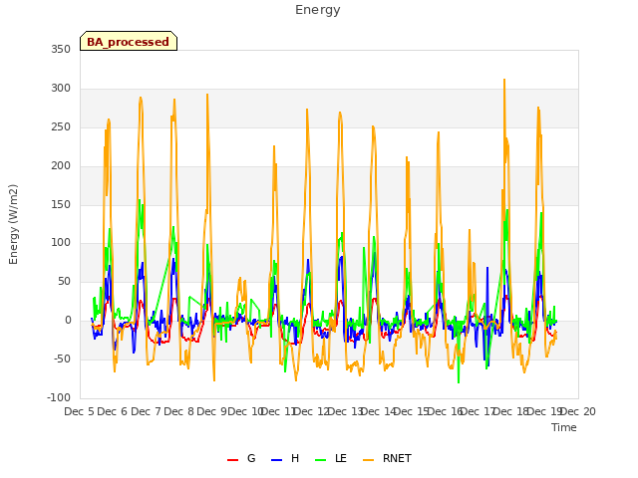Click the red G legend color marker
The height and width of the screenshot is (478, 638).
point(232,460)
